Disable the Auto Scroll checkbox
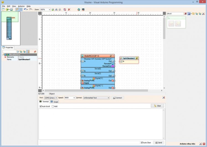The width and height of the screenshot is (207, 147). click(x=41, y=106)
